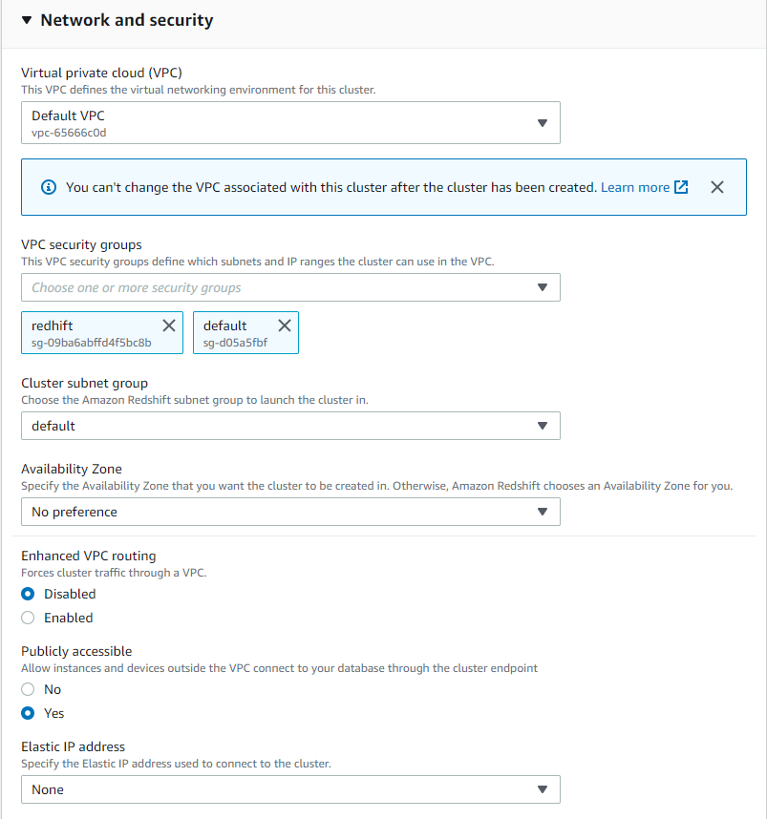Dismiss the VPC notice with the X icon
This screenshot has width=767, height=819.
pos(717,187)
